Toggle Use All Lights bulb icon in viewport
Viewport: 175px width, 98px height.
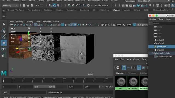coord(75,25)
